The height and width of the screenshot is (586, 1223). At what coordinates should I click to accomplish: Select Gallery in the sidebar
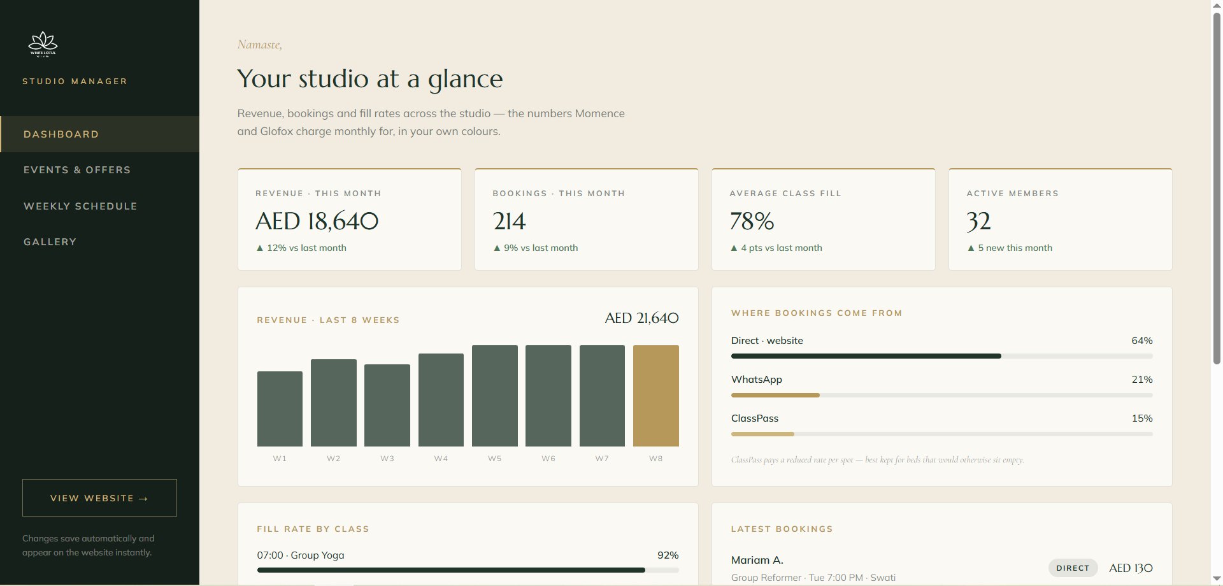[99, 242]
